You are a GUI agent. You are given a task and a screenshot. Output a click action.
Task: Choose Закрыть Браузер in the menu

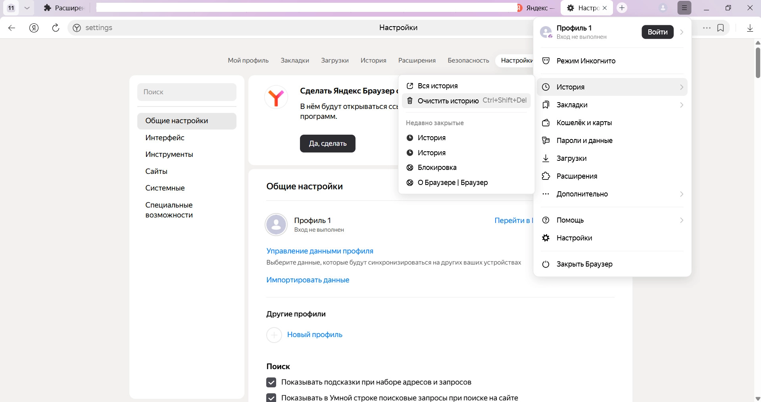pyautogui.click(x=612, y=264)
